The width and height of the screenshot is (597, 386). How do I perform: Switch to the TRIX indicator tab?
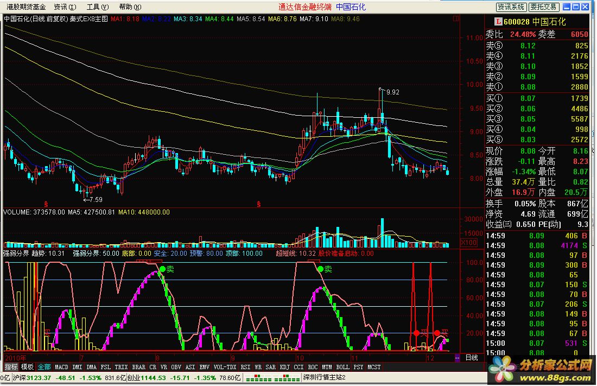coord(121,367)
